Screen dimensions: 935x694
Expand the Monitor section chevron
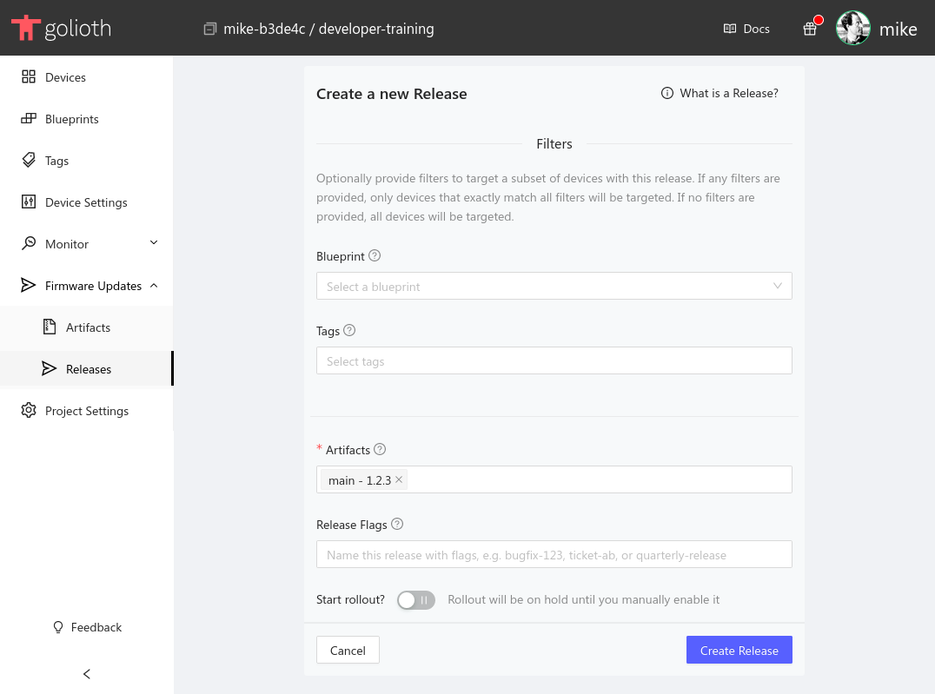point(153,243)
